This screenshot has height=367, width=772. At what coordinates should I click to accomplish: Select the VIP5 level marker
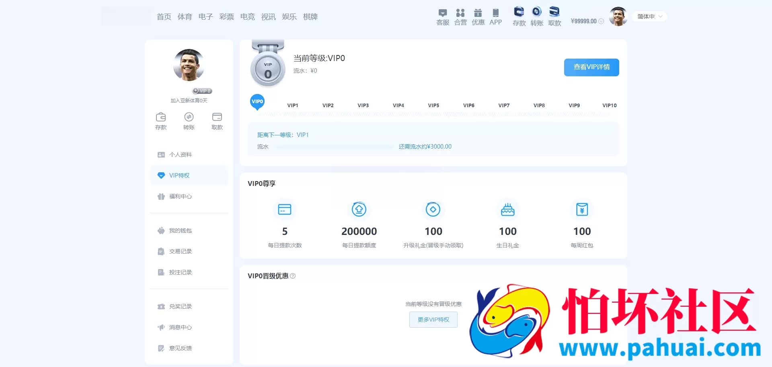(x=433, y=106)
